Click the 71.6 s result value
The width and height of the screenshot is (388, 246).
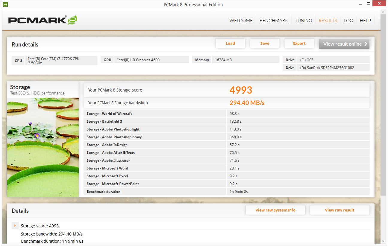[234, 160]
